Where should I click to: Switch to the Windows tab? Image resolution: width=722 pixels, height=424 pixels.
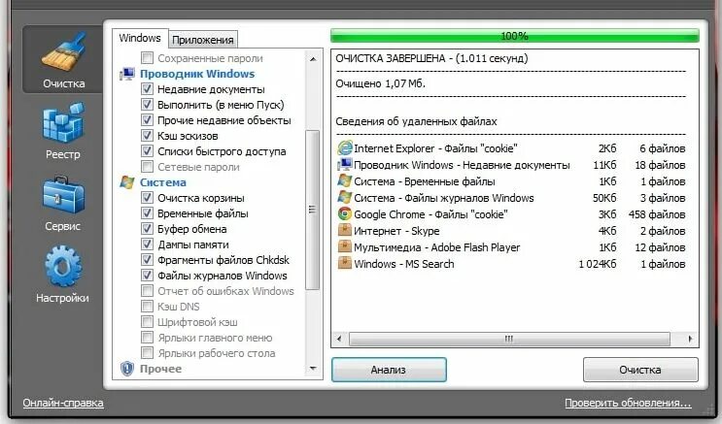pos(140,38)
